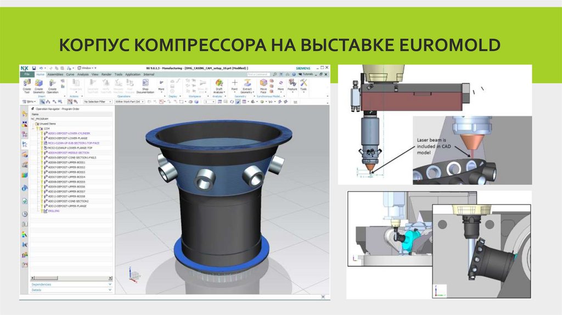Image resolution: width=562 pixels, height=315 pixels.
Task: Click the command search magnifier icon
Action: (x=274, y=74)
